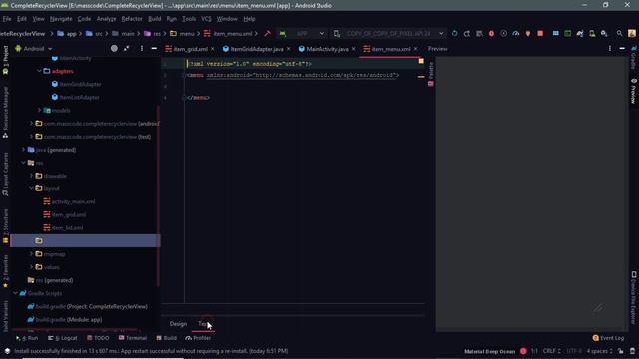Click the locate-file target icon in Project panel
The image size is (639, 359).
click(114, 49)
